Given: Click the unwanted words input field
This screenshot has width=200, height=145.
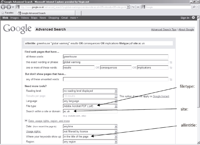Looking at the screenshot, I should click(115, 79).
